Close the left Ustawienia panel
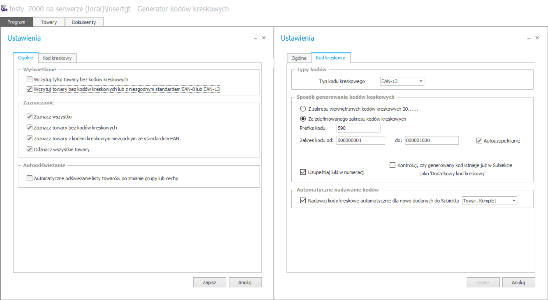Image resolution: width=548 pixels, height=300 pixels. (264, 38)
